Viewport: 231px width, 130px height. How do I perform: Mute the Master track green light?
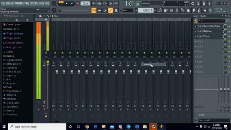point(46,53)
